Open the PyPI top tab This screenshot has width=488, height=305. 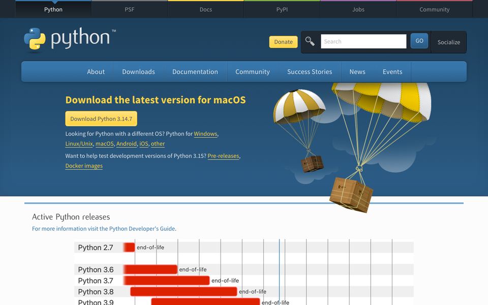tap(282, 9)
